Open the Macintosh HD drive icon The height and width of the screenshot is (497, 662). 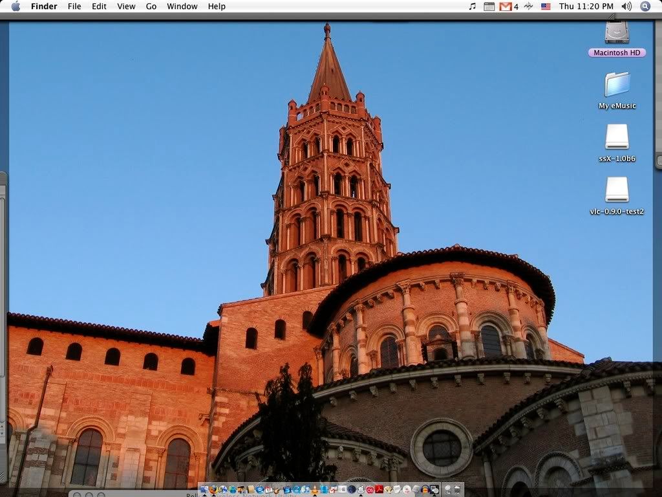[617, 33]
